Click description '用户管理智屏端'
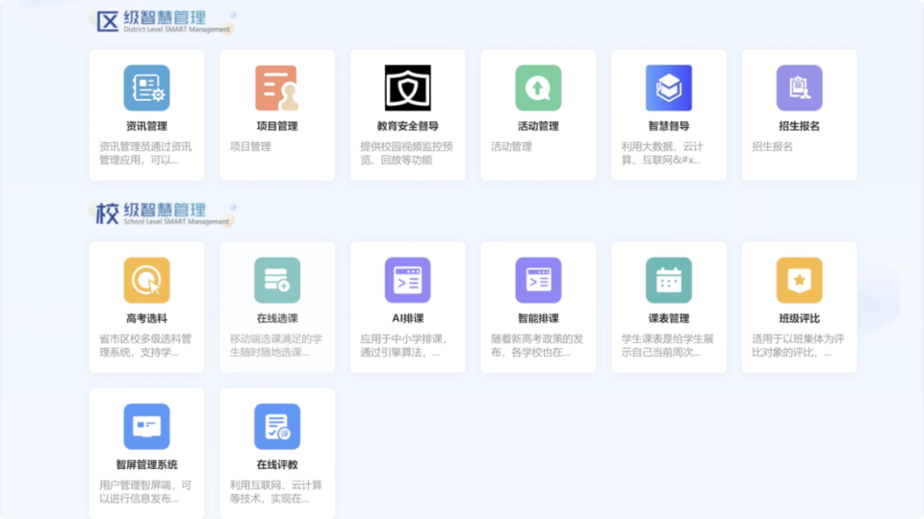This screenshot has height=519, width=924. [x=145, y=492]
